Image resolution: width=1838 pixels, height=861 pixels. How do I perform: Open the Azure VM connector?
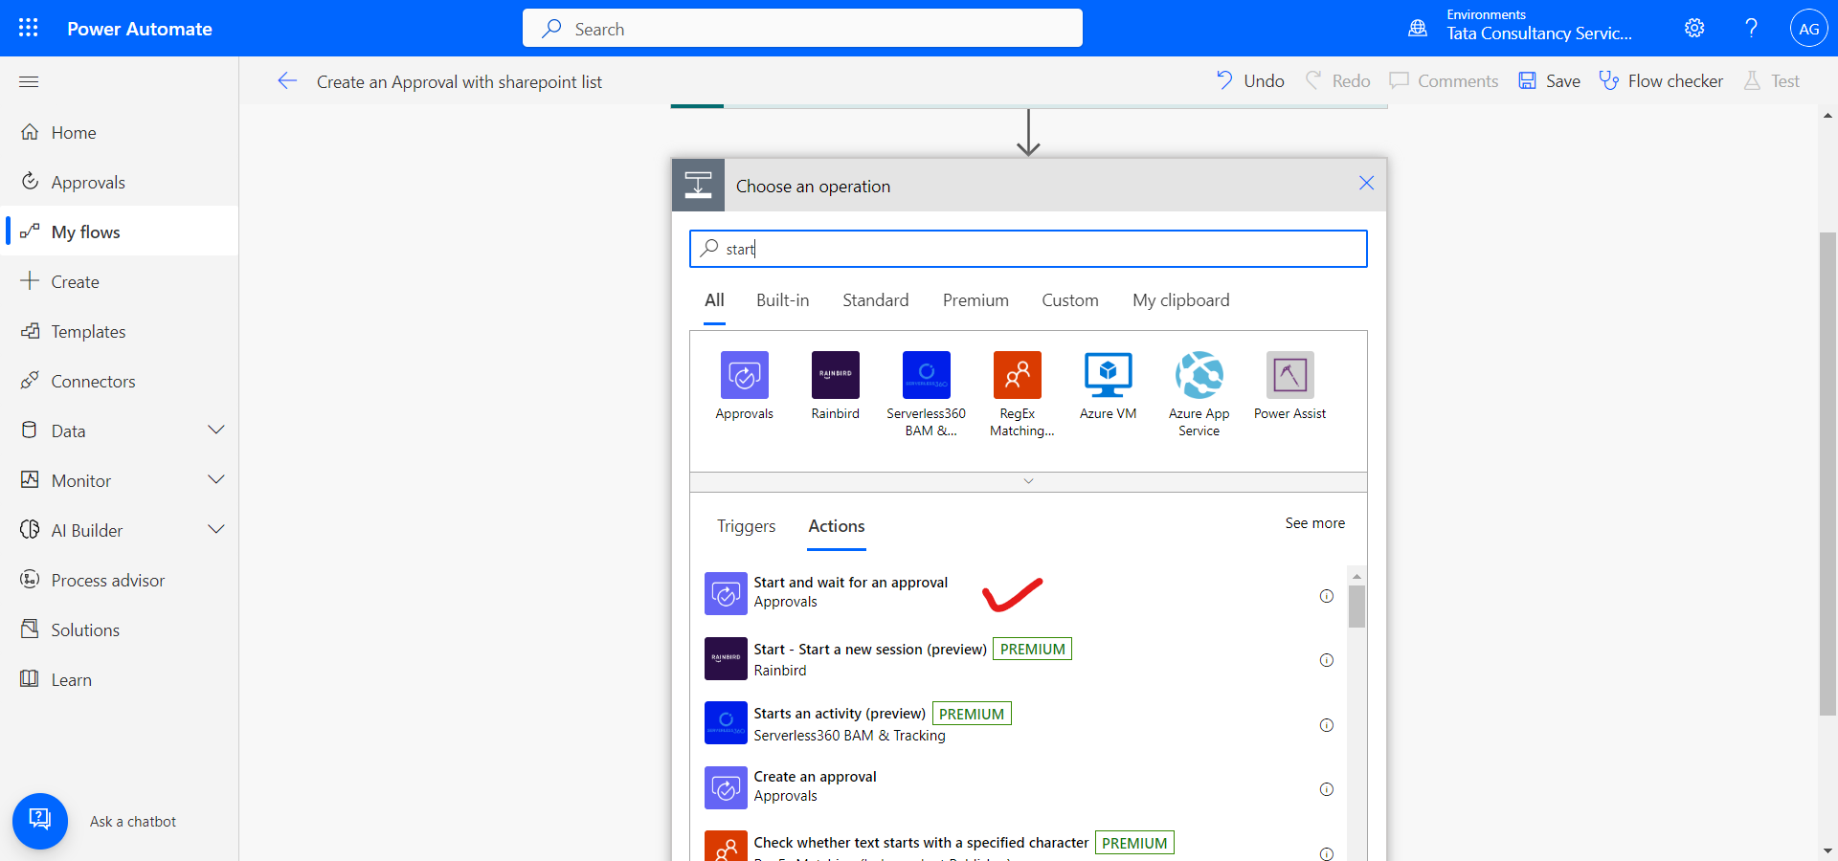pyautogui.click(x=1108, y=375)
